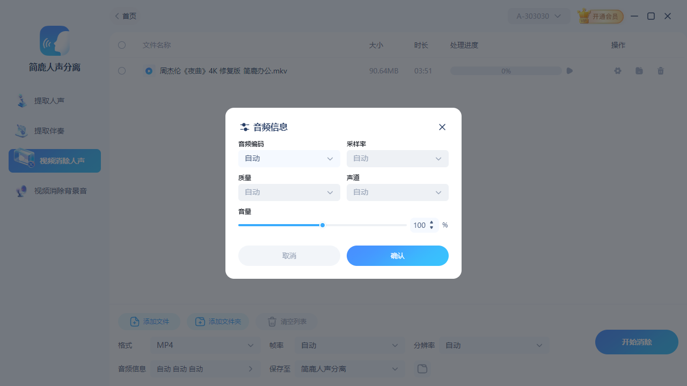
Task: Select the checkbox for 周杰伦《夜曲》file row
Action: [x=122, y=71]
